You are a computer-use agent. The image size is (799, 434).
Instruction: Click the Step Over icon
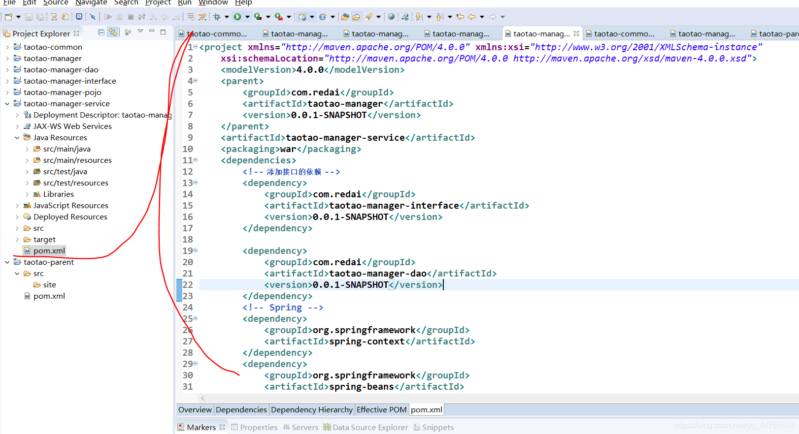tap(165, 17)
